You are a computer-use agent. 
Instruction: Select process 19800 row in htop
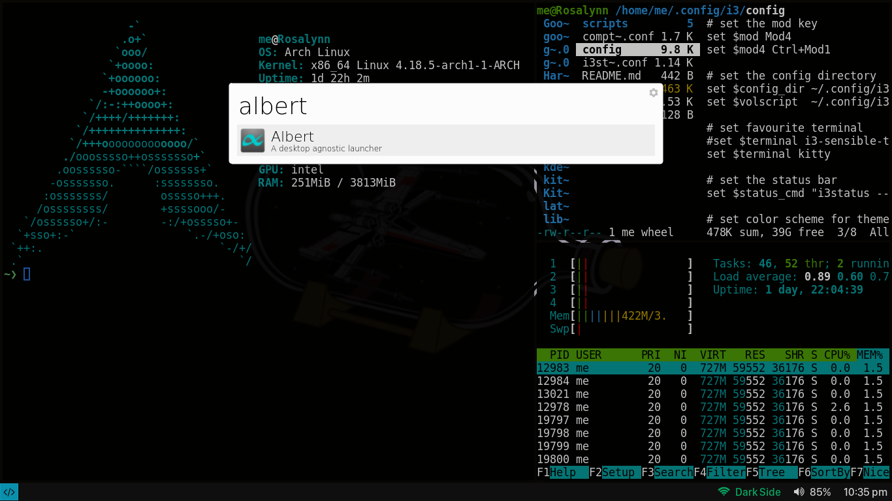[713, 459]
